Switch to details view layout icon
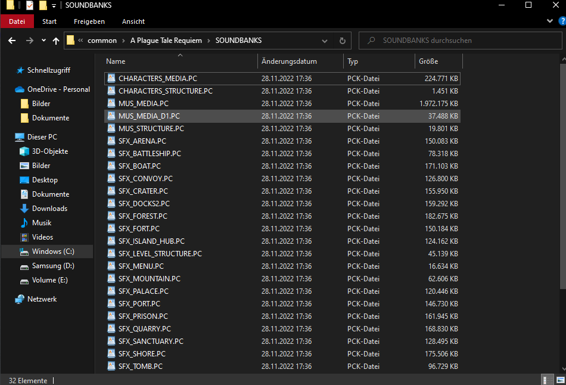566x385 pixels. [547, 380]
